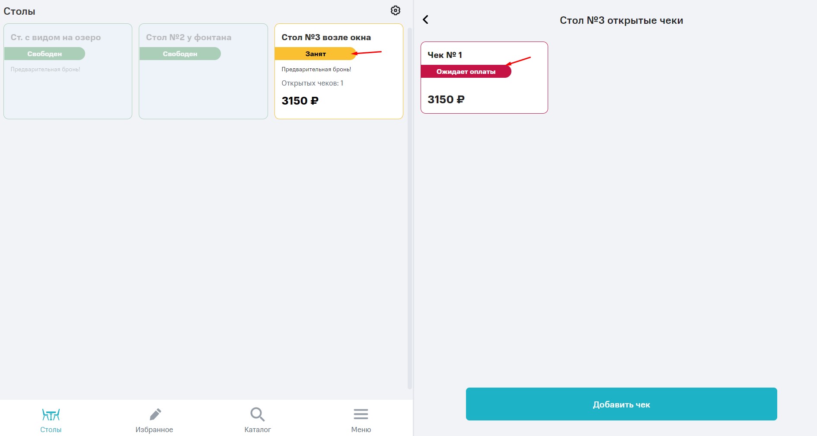Click the Меню hamburger icon

pos(361,414)
